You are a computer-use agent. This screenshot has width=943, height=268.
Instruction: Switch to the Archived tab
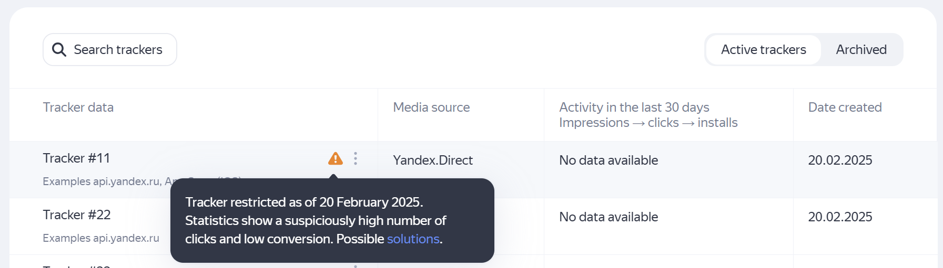pos(861,50)
